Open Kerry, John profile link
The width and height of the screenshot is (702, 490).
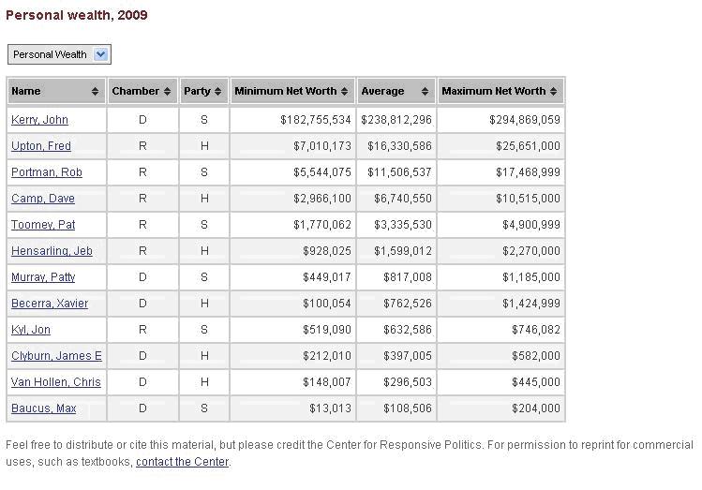coord(40,120)
